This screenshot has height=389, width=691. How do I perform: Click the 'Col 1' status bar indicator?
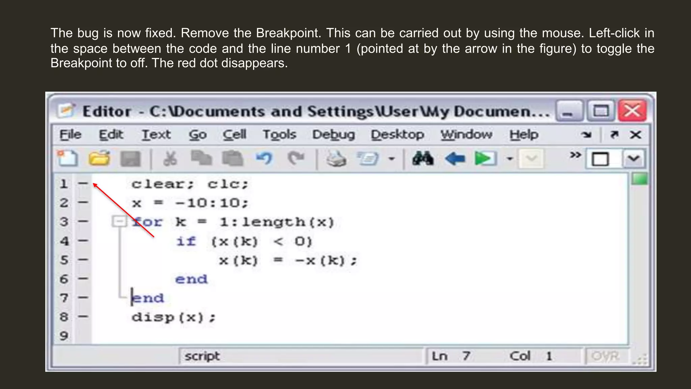pyautogui.click(x=531, y=356)
